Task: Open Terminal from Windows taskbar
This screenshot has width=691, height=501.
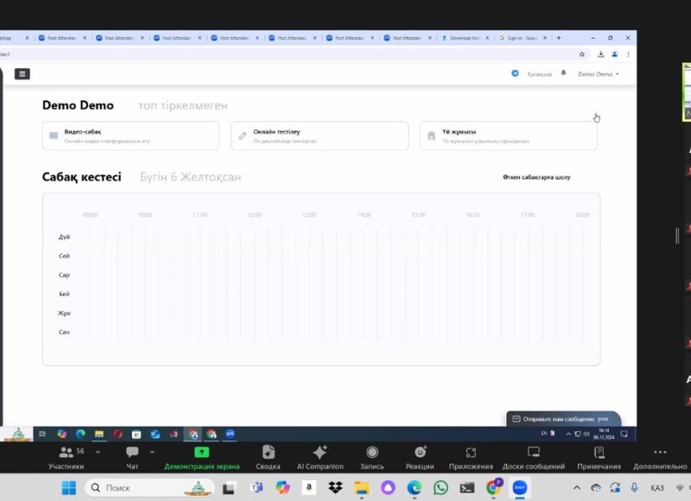Action: 467,487
